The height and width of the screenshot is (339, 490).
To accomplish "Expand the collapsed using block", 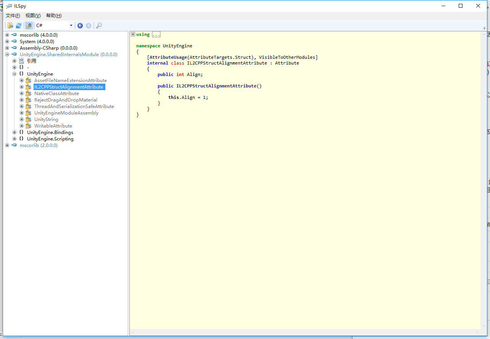I will (x=133, y=34).
